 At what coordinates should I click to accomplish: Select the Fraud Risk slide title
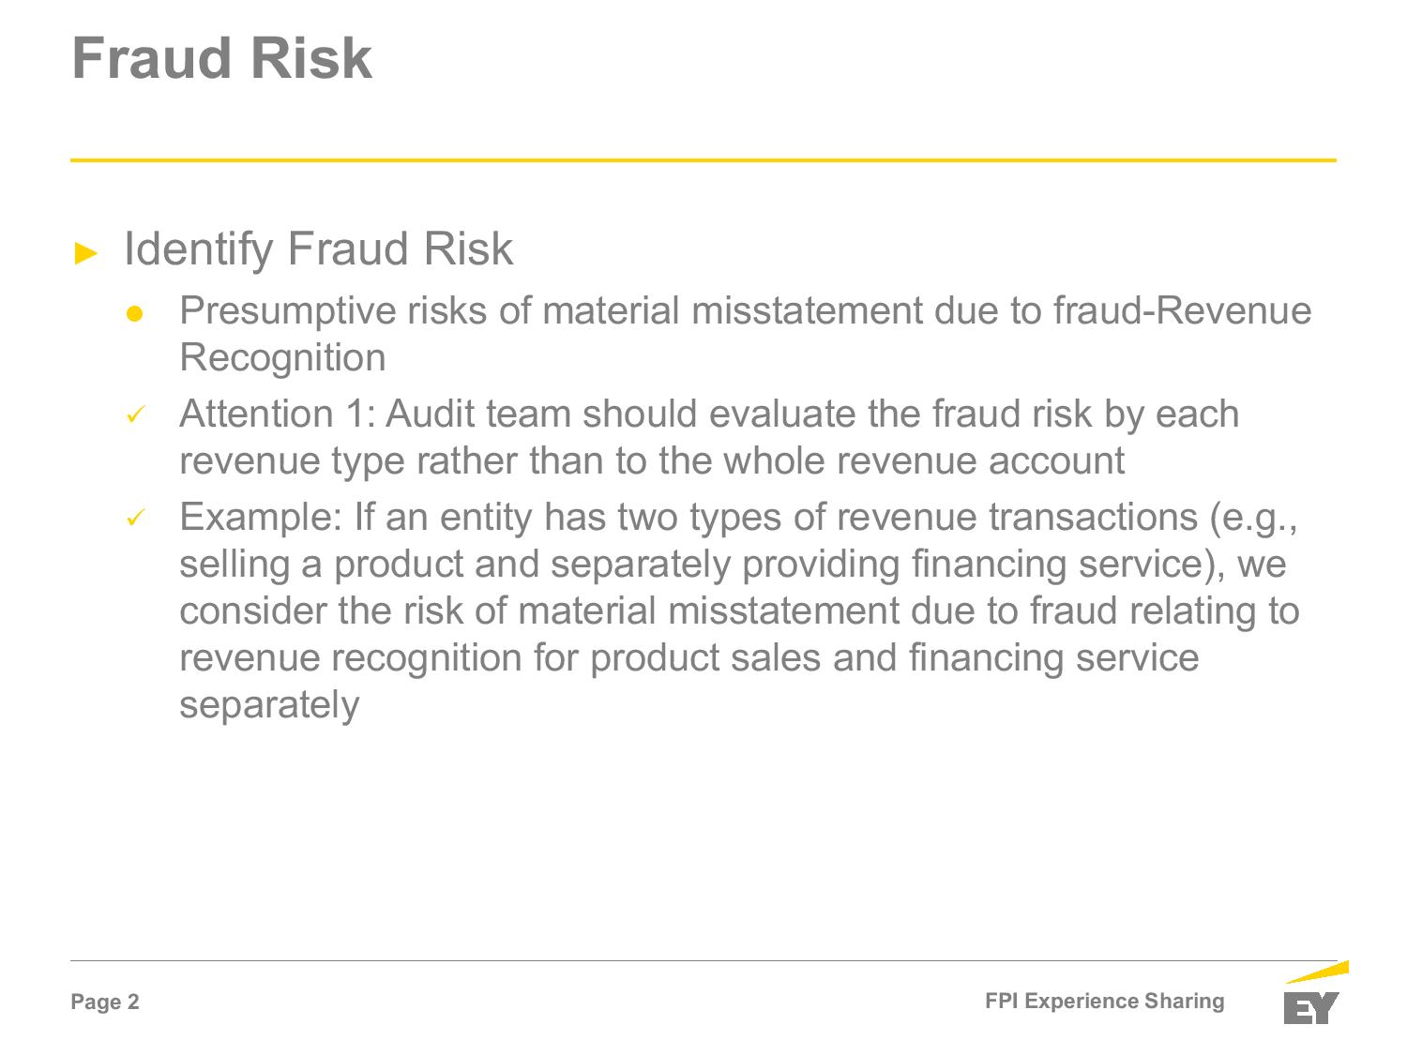[x=222, y=58]
